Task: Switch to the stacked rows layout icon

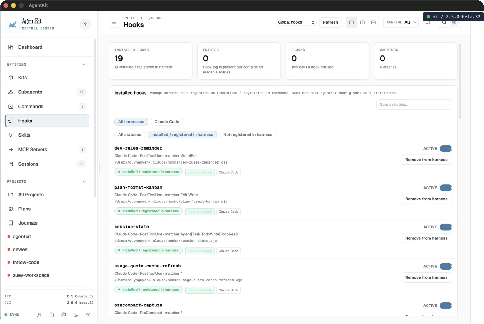Action: click(x=373, y=22)
